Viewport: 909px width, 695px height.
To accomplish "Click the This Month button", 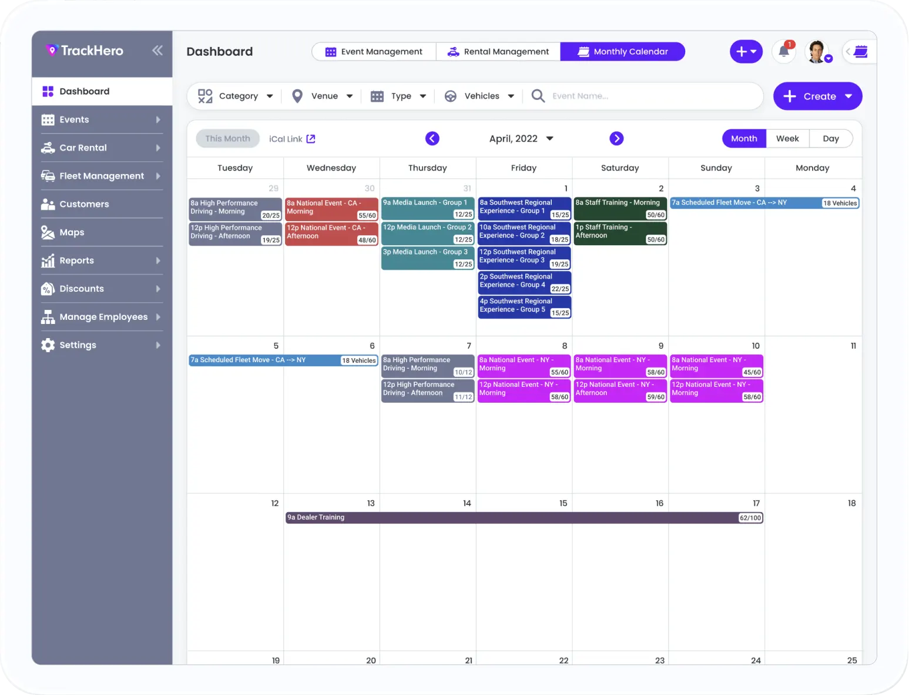I will [x=227, y=138].
